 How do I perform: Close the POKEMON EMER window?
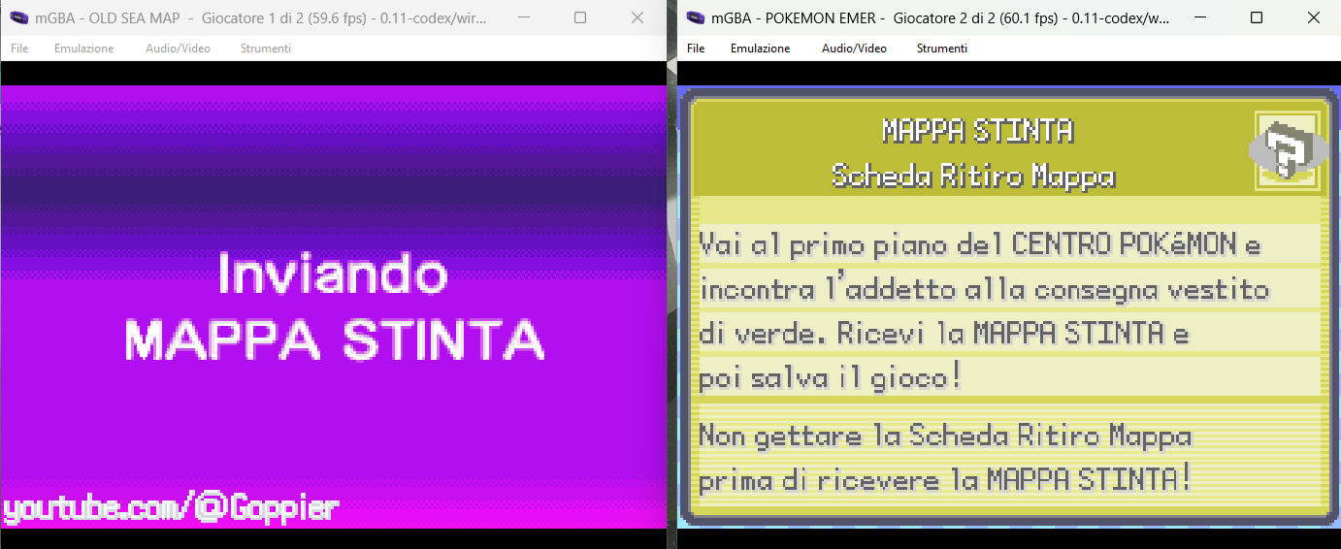click(1314, 17)
